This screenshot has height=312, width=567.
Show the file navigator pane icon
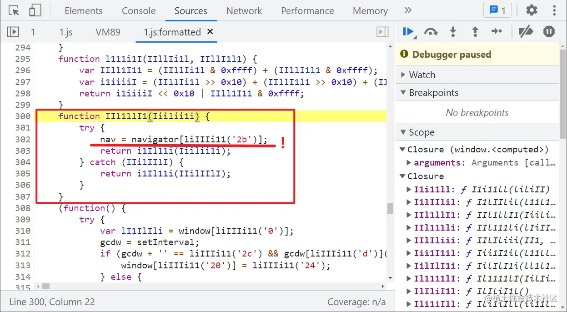[x=13, y=32]
